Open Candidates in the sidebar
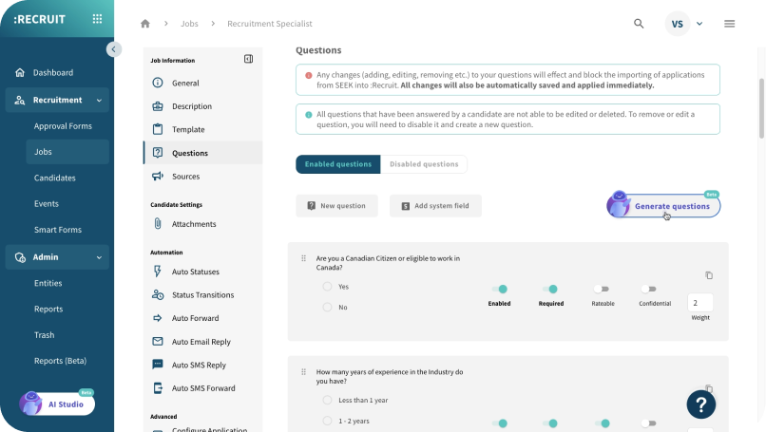Image resolution: width=766 pixels, height=432 pixels. pyautogui.click(x=55, y=178)
